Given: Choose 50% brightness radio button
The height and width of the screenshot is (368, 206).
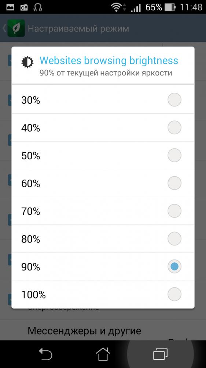Looking at the screenshot, I should tap(174, 155).
